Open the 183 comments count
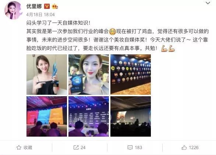This screenshot has width=216, height=155. [x=138, y=148]
